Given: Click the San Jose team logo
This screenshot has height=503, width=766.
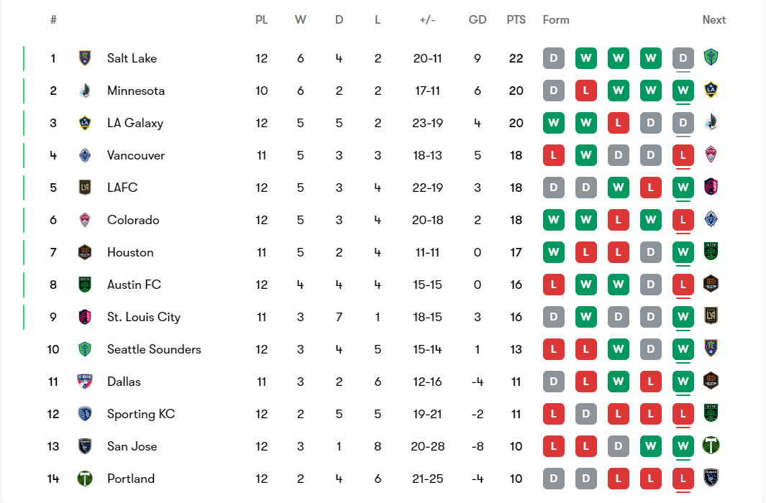Looking at the screenshot, I should 85,446.
